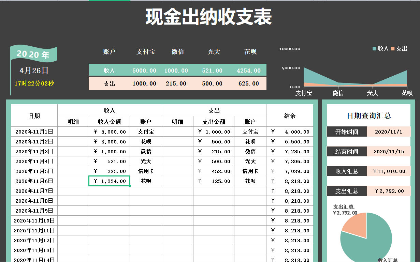Select the row dated 2020年11月3日

34,151
